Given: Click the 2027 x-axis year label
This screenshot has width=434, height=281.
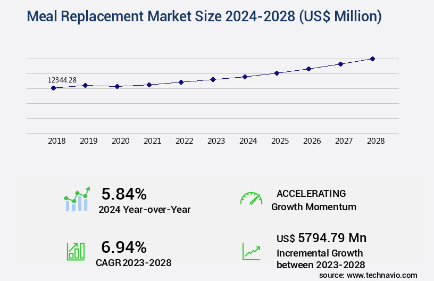Looking at the screenshot, I should 344,141.
